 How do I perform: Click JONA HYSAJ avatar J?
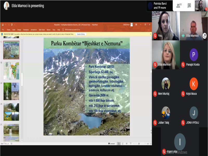[x=194, y=113]
